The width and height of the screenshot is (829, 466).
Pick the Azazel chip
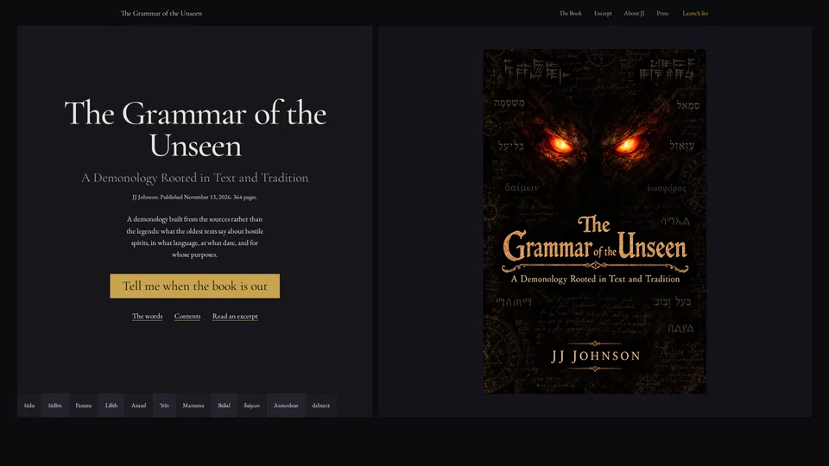[x=138, y=406]
